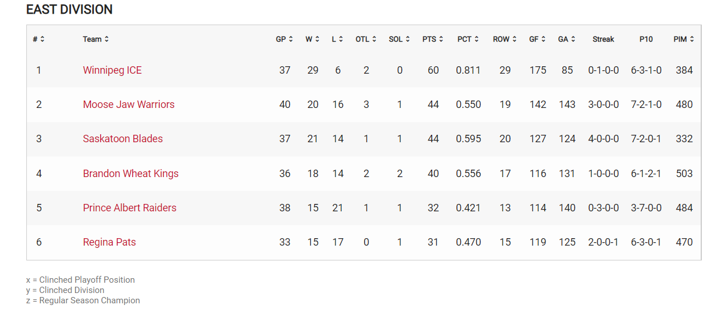719x325 pixels.
Task: Sort by GF goals for column
Action: [543, 39]
